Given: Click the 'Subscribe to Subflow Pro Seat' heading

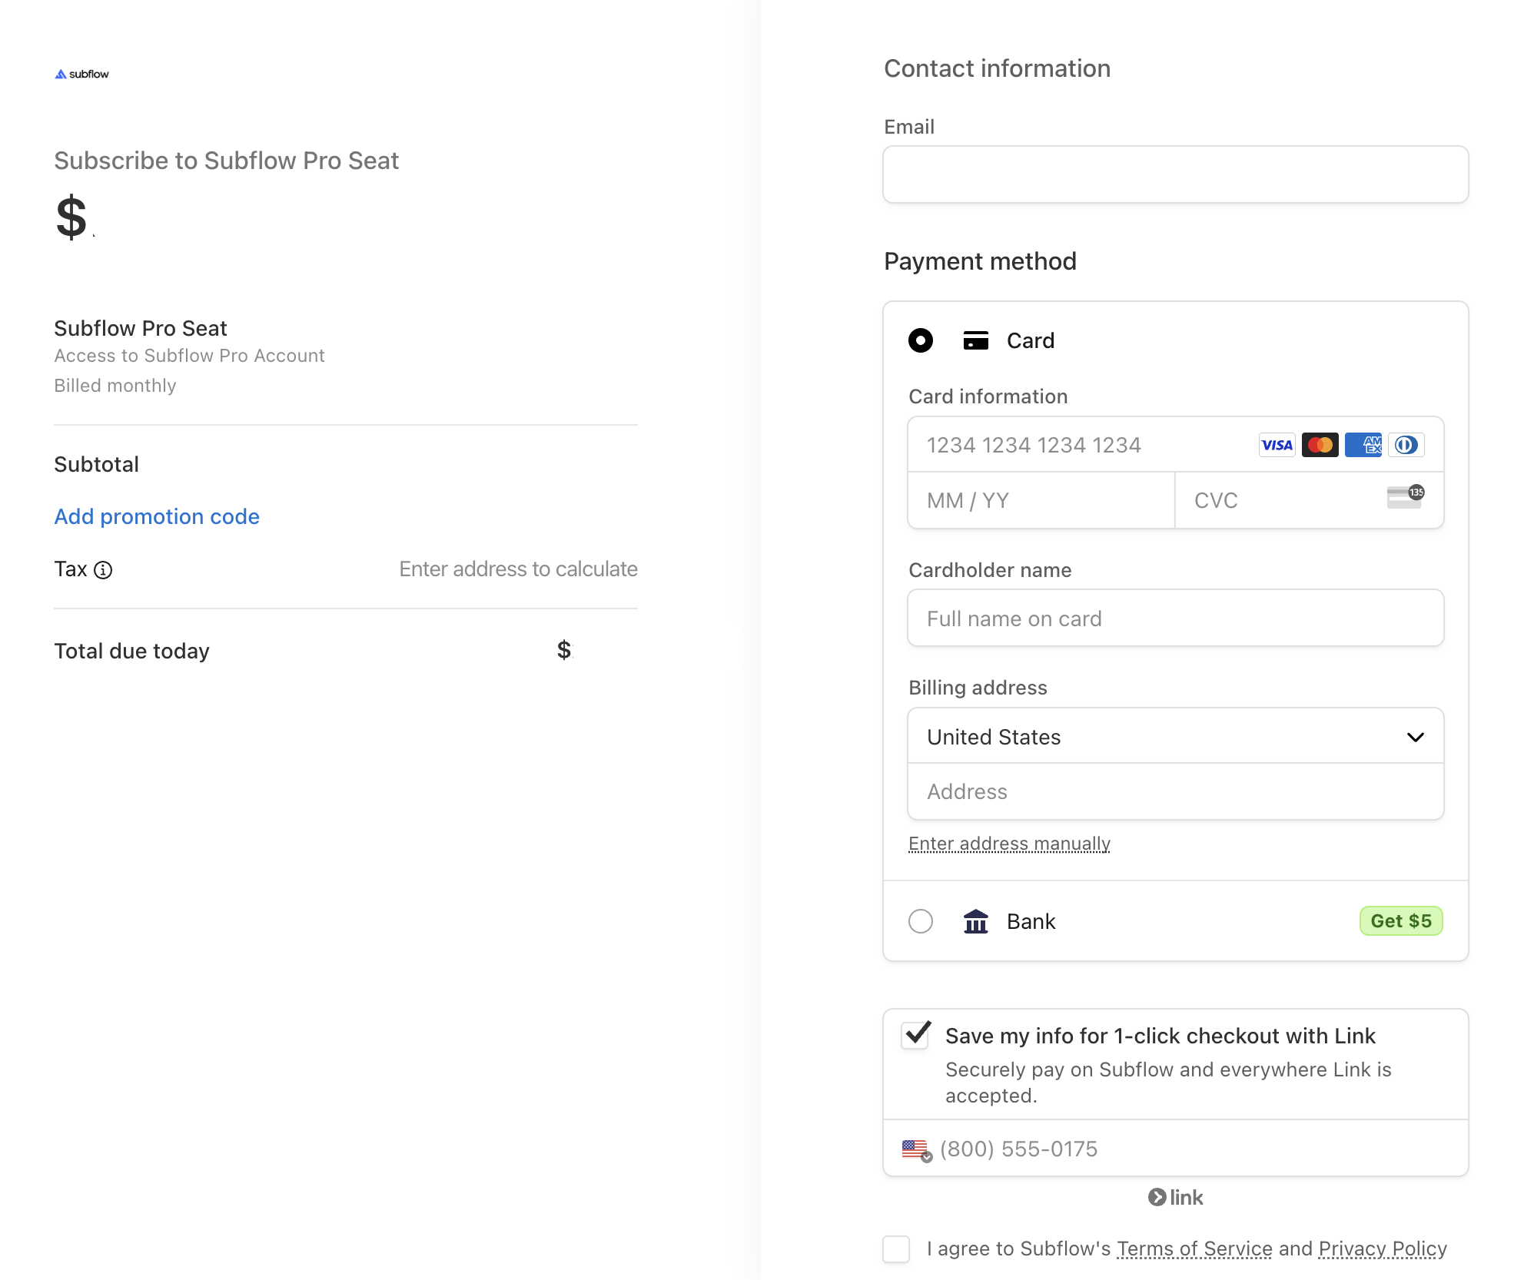Looking at the screenshot, I should tap(226, 161).
